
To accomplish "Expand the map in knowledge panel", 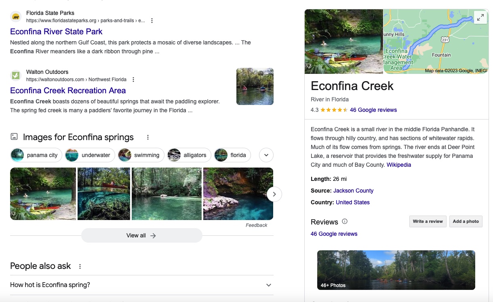I will pyautogui.click(x=480, y=17).
